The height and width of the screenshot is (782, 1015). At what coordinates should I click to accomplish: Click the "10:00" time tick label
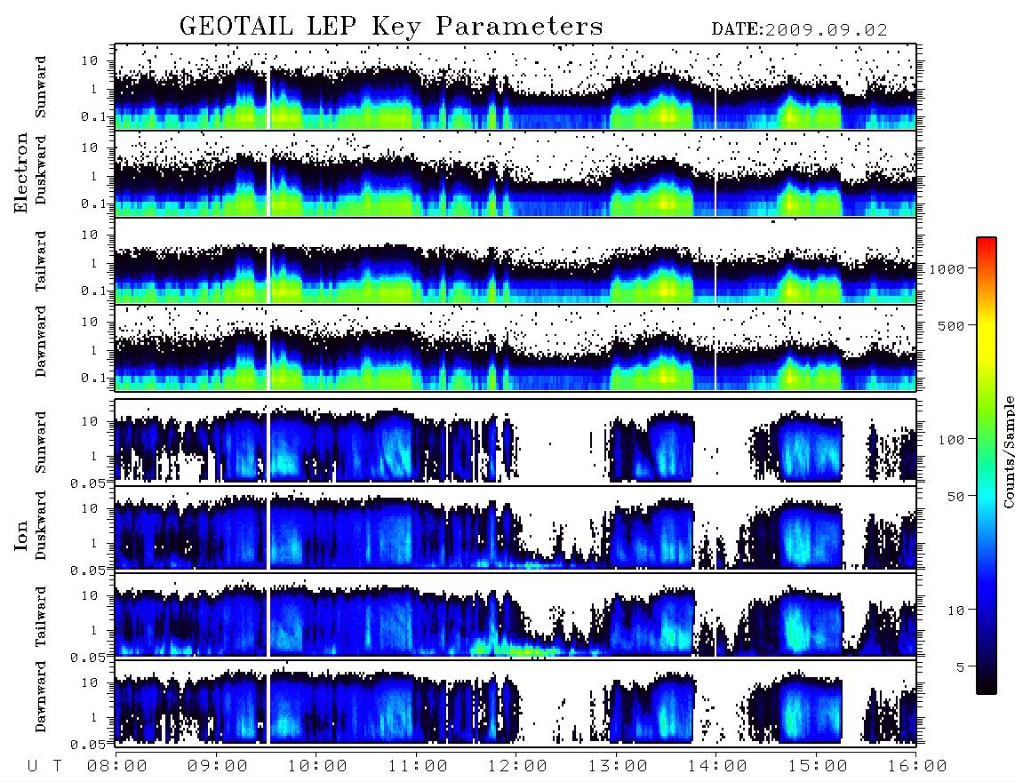(x=317, y=766)
